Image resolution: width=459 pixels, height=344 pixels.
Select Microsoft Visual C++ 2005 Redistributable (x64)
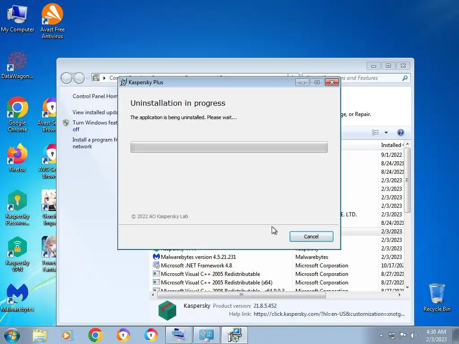point(217,283)
